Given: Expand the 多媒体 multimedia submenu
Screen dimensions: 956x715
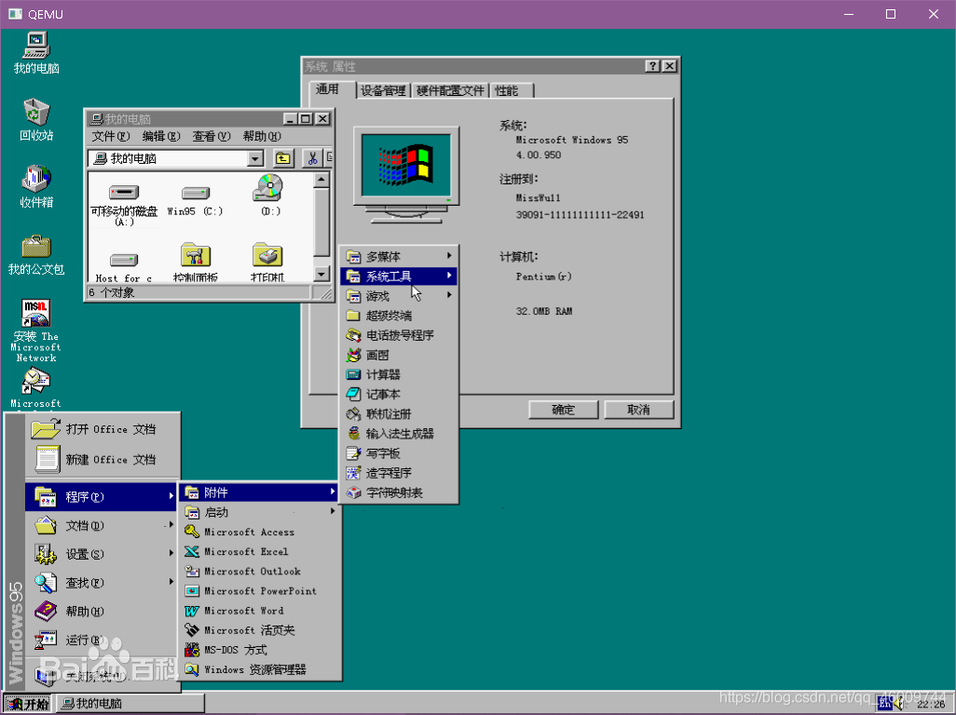Looking at the screenshot, I should coord(400,256).
